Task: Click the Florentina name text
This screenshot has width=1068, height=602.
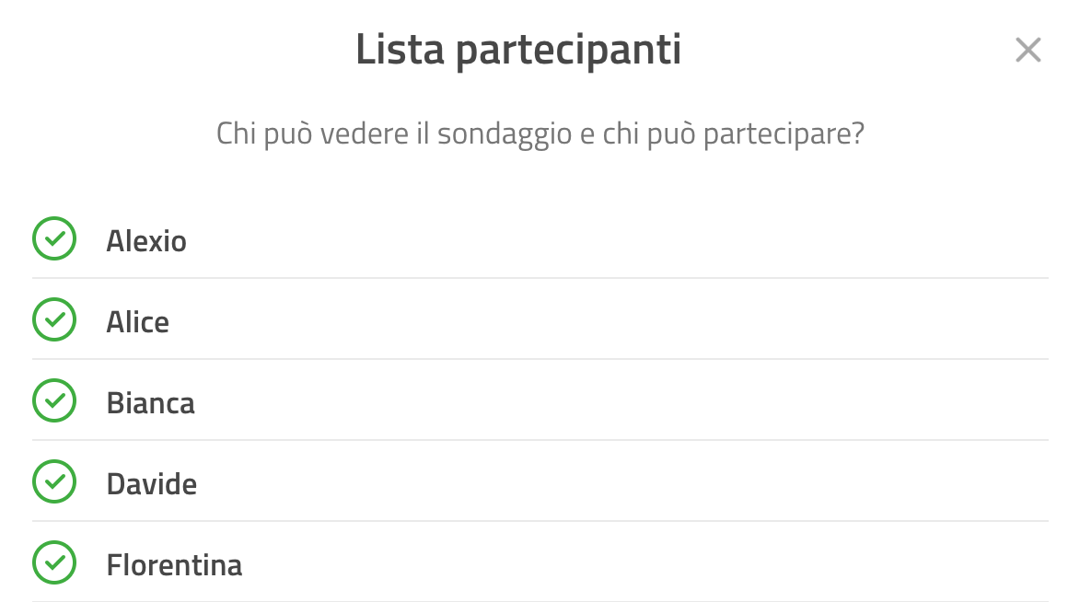Action: [x=174, y=565]
